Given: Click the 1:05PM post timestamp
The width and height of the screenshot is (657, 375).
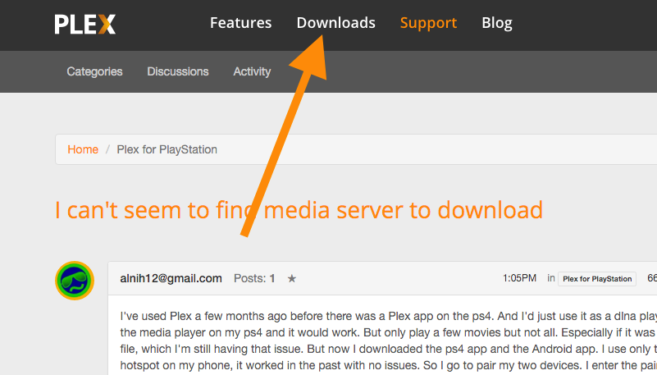Looking at the screenshot, I should click(x=519, y=278).
